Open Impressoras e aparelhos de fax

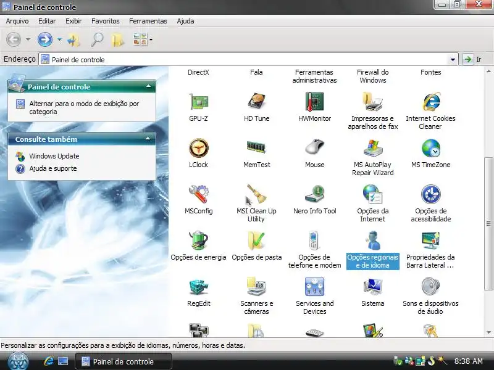(x=373, y=102)
